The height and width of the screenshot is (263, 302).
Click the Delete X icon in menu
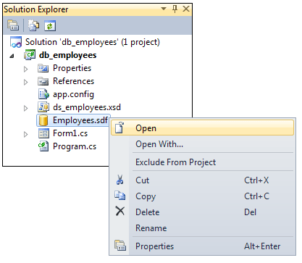[120, 211]
